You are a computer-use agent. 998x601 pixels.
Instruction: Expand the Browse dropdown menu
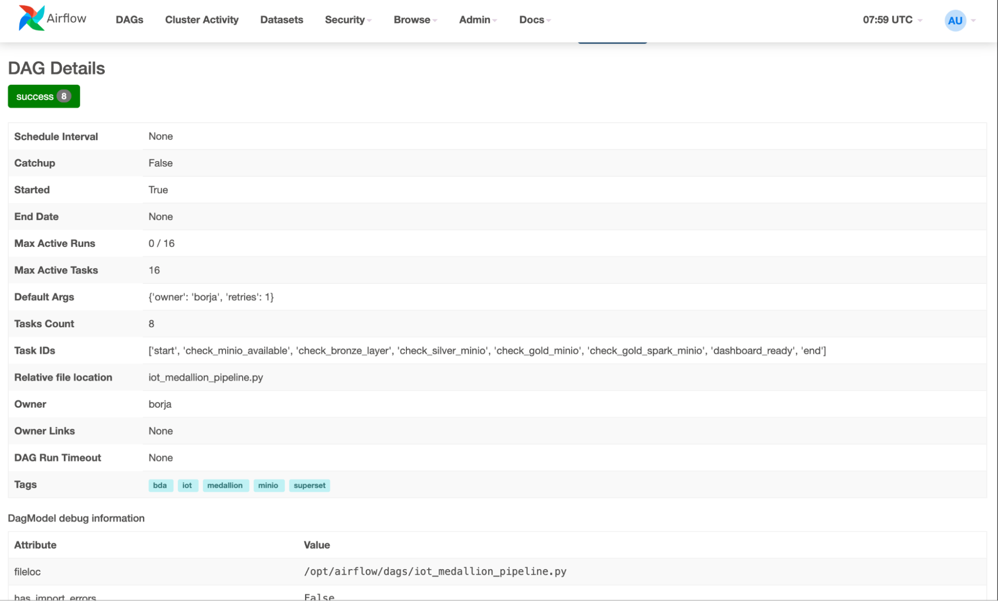pos(415,20)
